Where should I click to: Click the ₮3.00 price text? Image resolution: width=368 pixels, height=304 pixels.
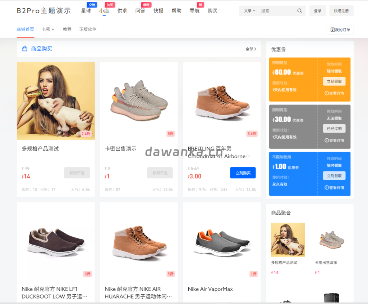coord(194,176)
